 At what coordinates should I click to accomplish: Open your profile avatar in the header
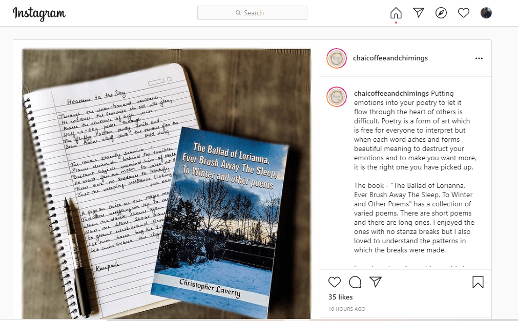point(486,13)
